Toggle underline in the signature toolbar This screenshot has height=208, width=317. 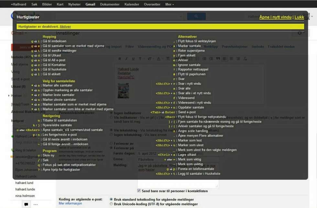[133, 59]
